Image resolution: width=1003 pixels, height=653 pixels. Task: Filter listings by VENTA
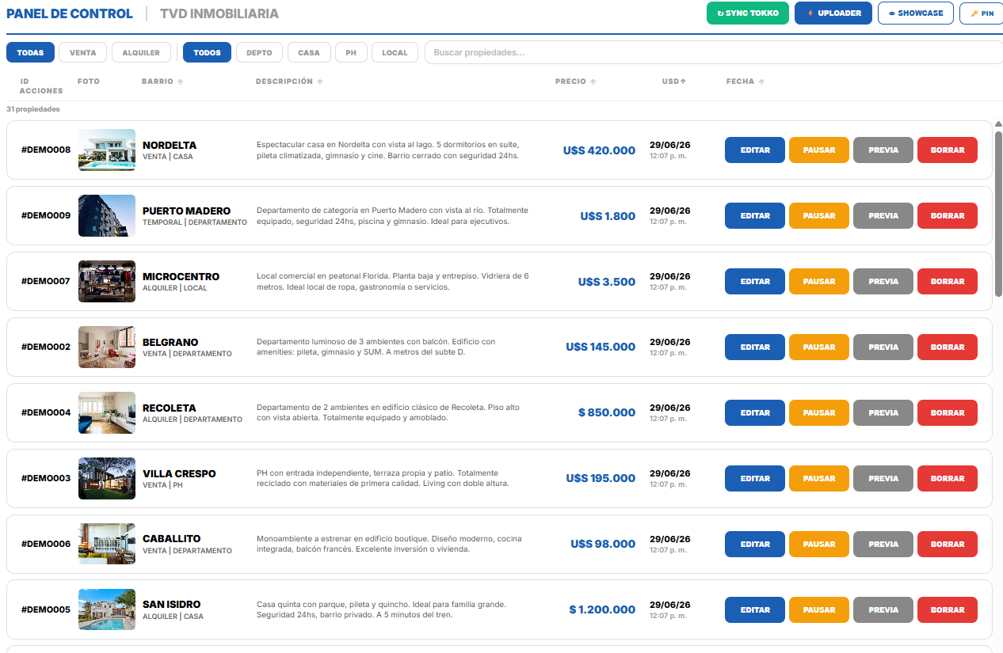coord(83,52)
